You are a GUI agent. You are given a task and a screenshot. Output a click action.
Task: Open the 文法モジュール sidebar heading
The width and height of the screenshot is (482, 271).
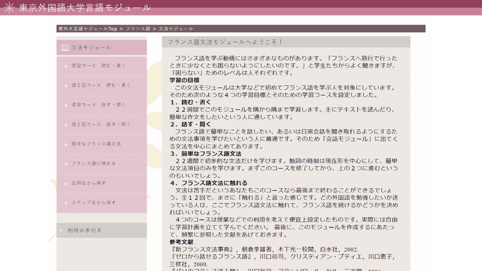point(91,48)
